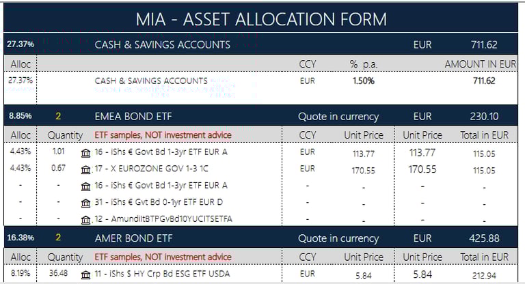The image size is (525, 284).
Task: Select the 230.10 EMEA total value
Action: tap(484, 117)
